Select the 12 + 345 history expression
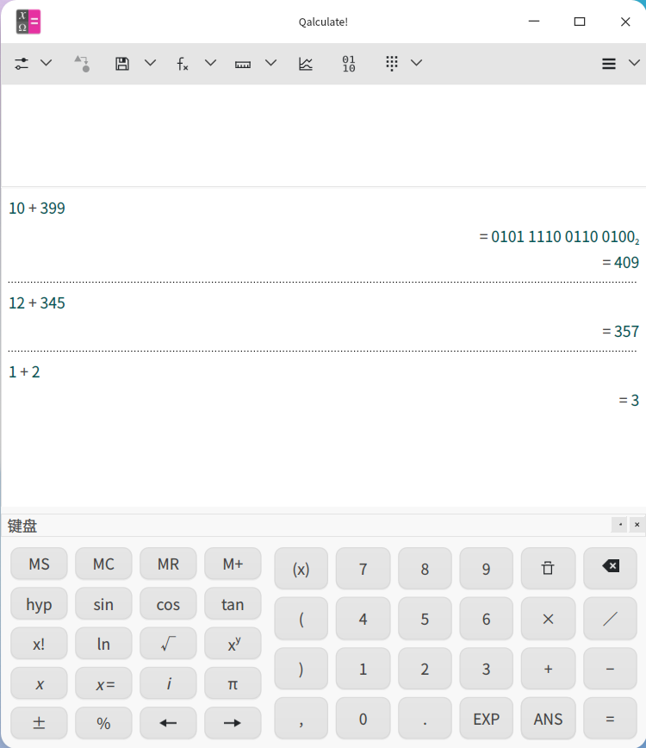This screenshot has height=748, width=646. pos(37,303)
